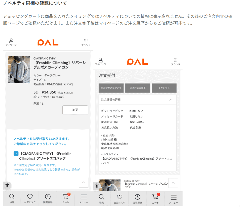Click リバーシブルボアカーディガン product title in cart
This screenshot has height=207, width=245.
tap(60, 65)
